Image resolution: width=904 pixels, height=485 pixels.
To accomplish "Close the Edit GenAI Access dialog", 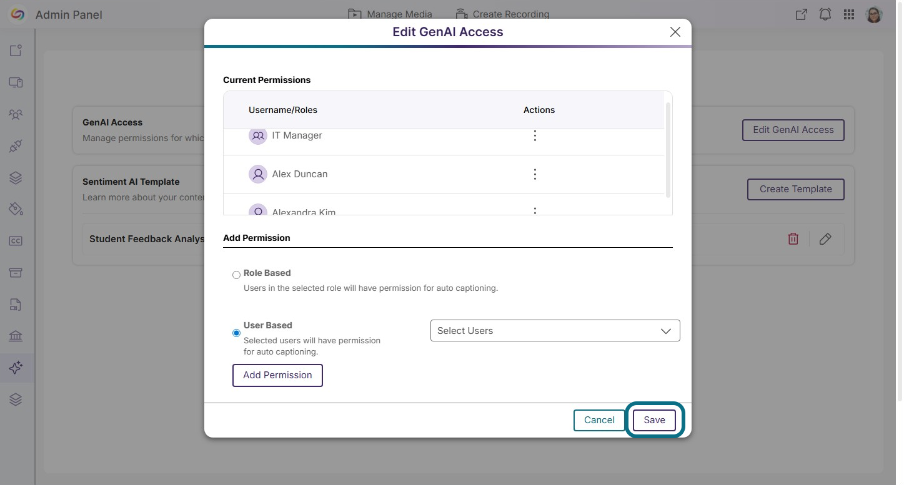I will point(675,32).
